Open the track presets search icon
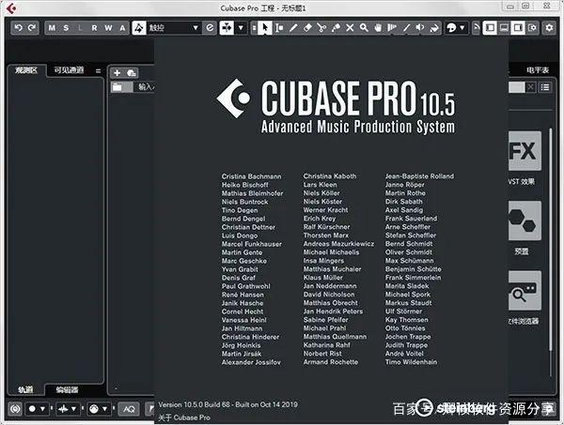 (x=132, y=73)
